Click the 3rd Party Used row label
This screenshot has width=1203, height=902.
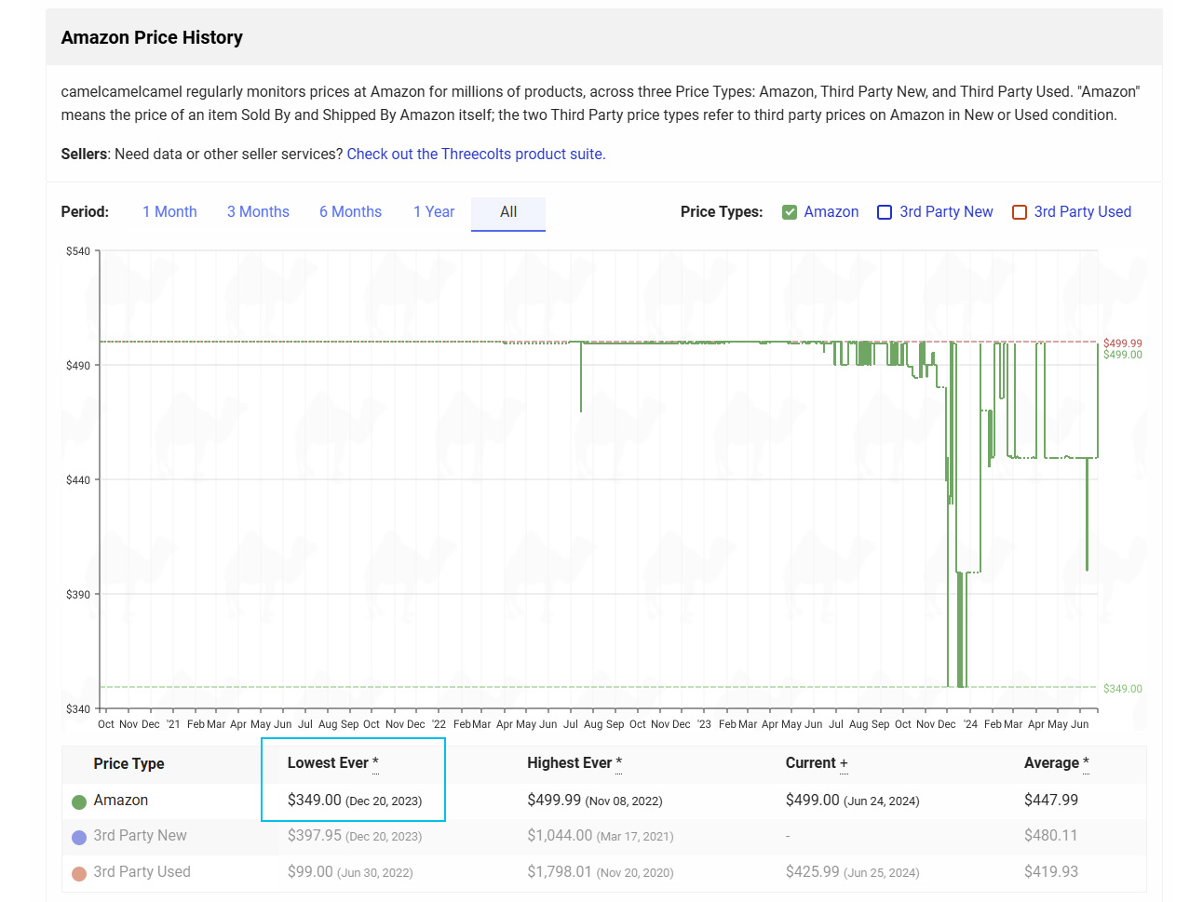tap(142, 872)
